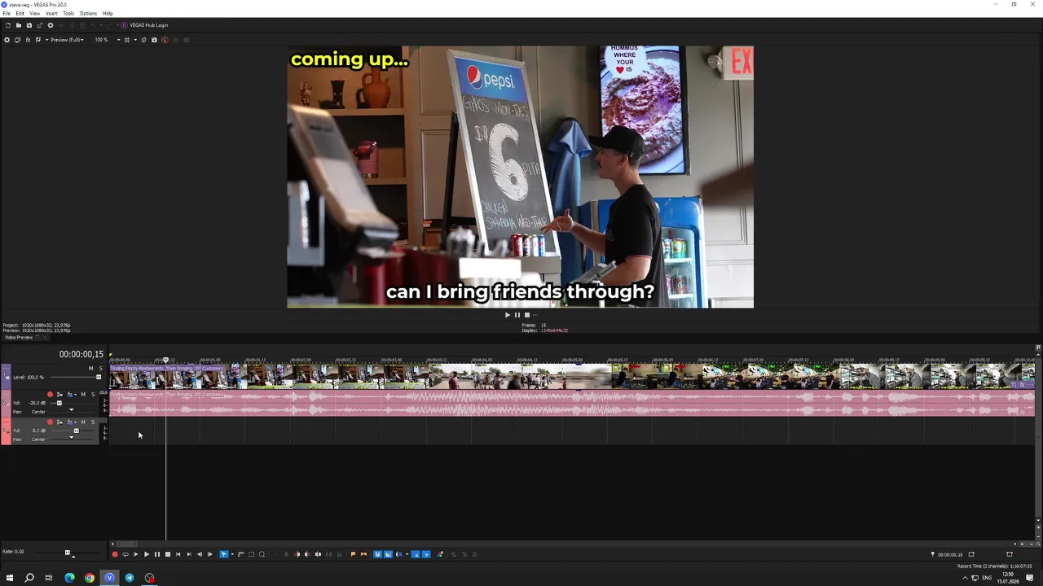Solo audio track 3
1043x586 pixels.
point(93,422)
